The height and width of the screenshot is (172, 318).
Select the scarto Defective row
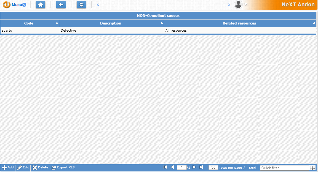110,30
